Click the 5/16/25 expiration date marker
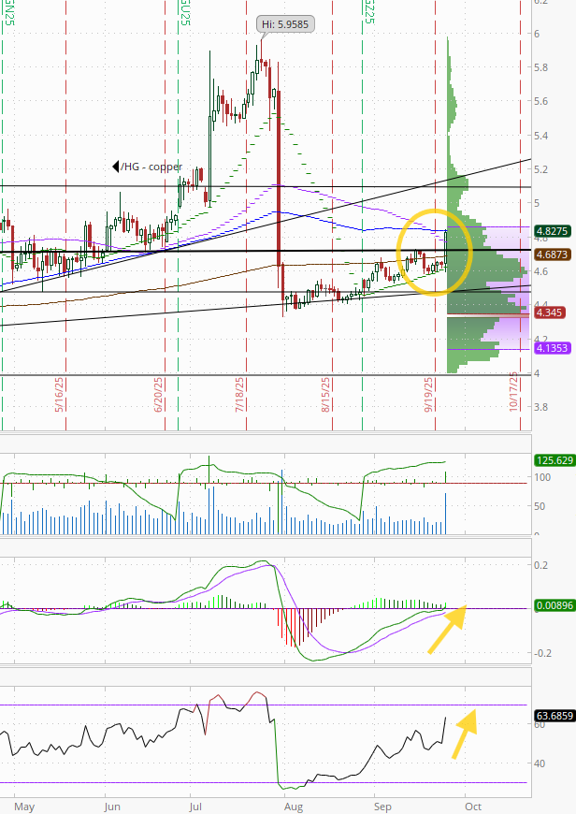 pyautogui.click(x=60, y=395)
